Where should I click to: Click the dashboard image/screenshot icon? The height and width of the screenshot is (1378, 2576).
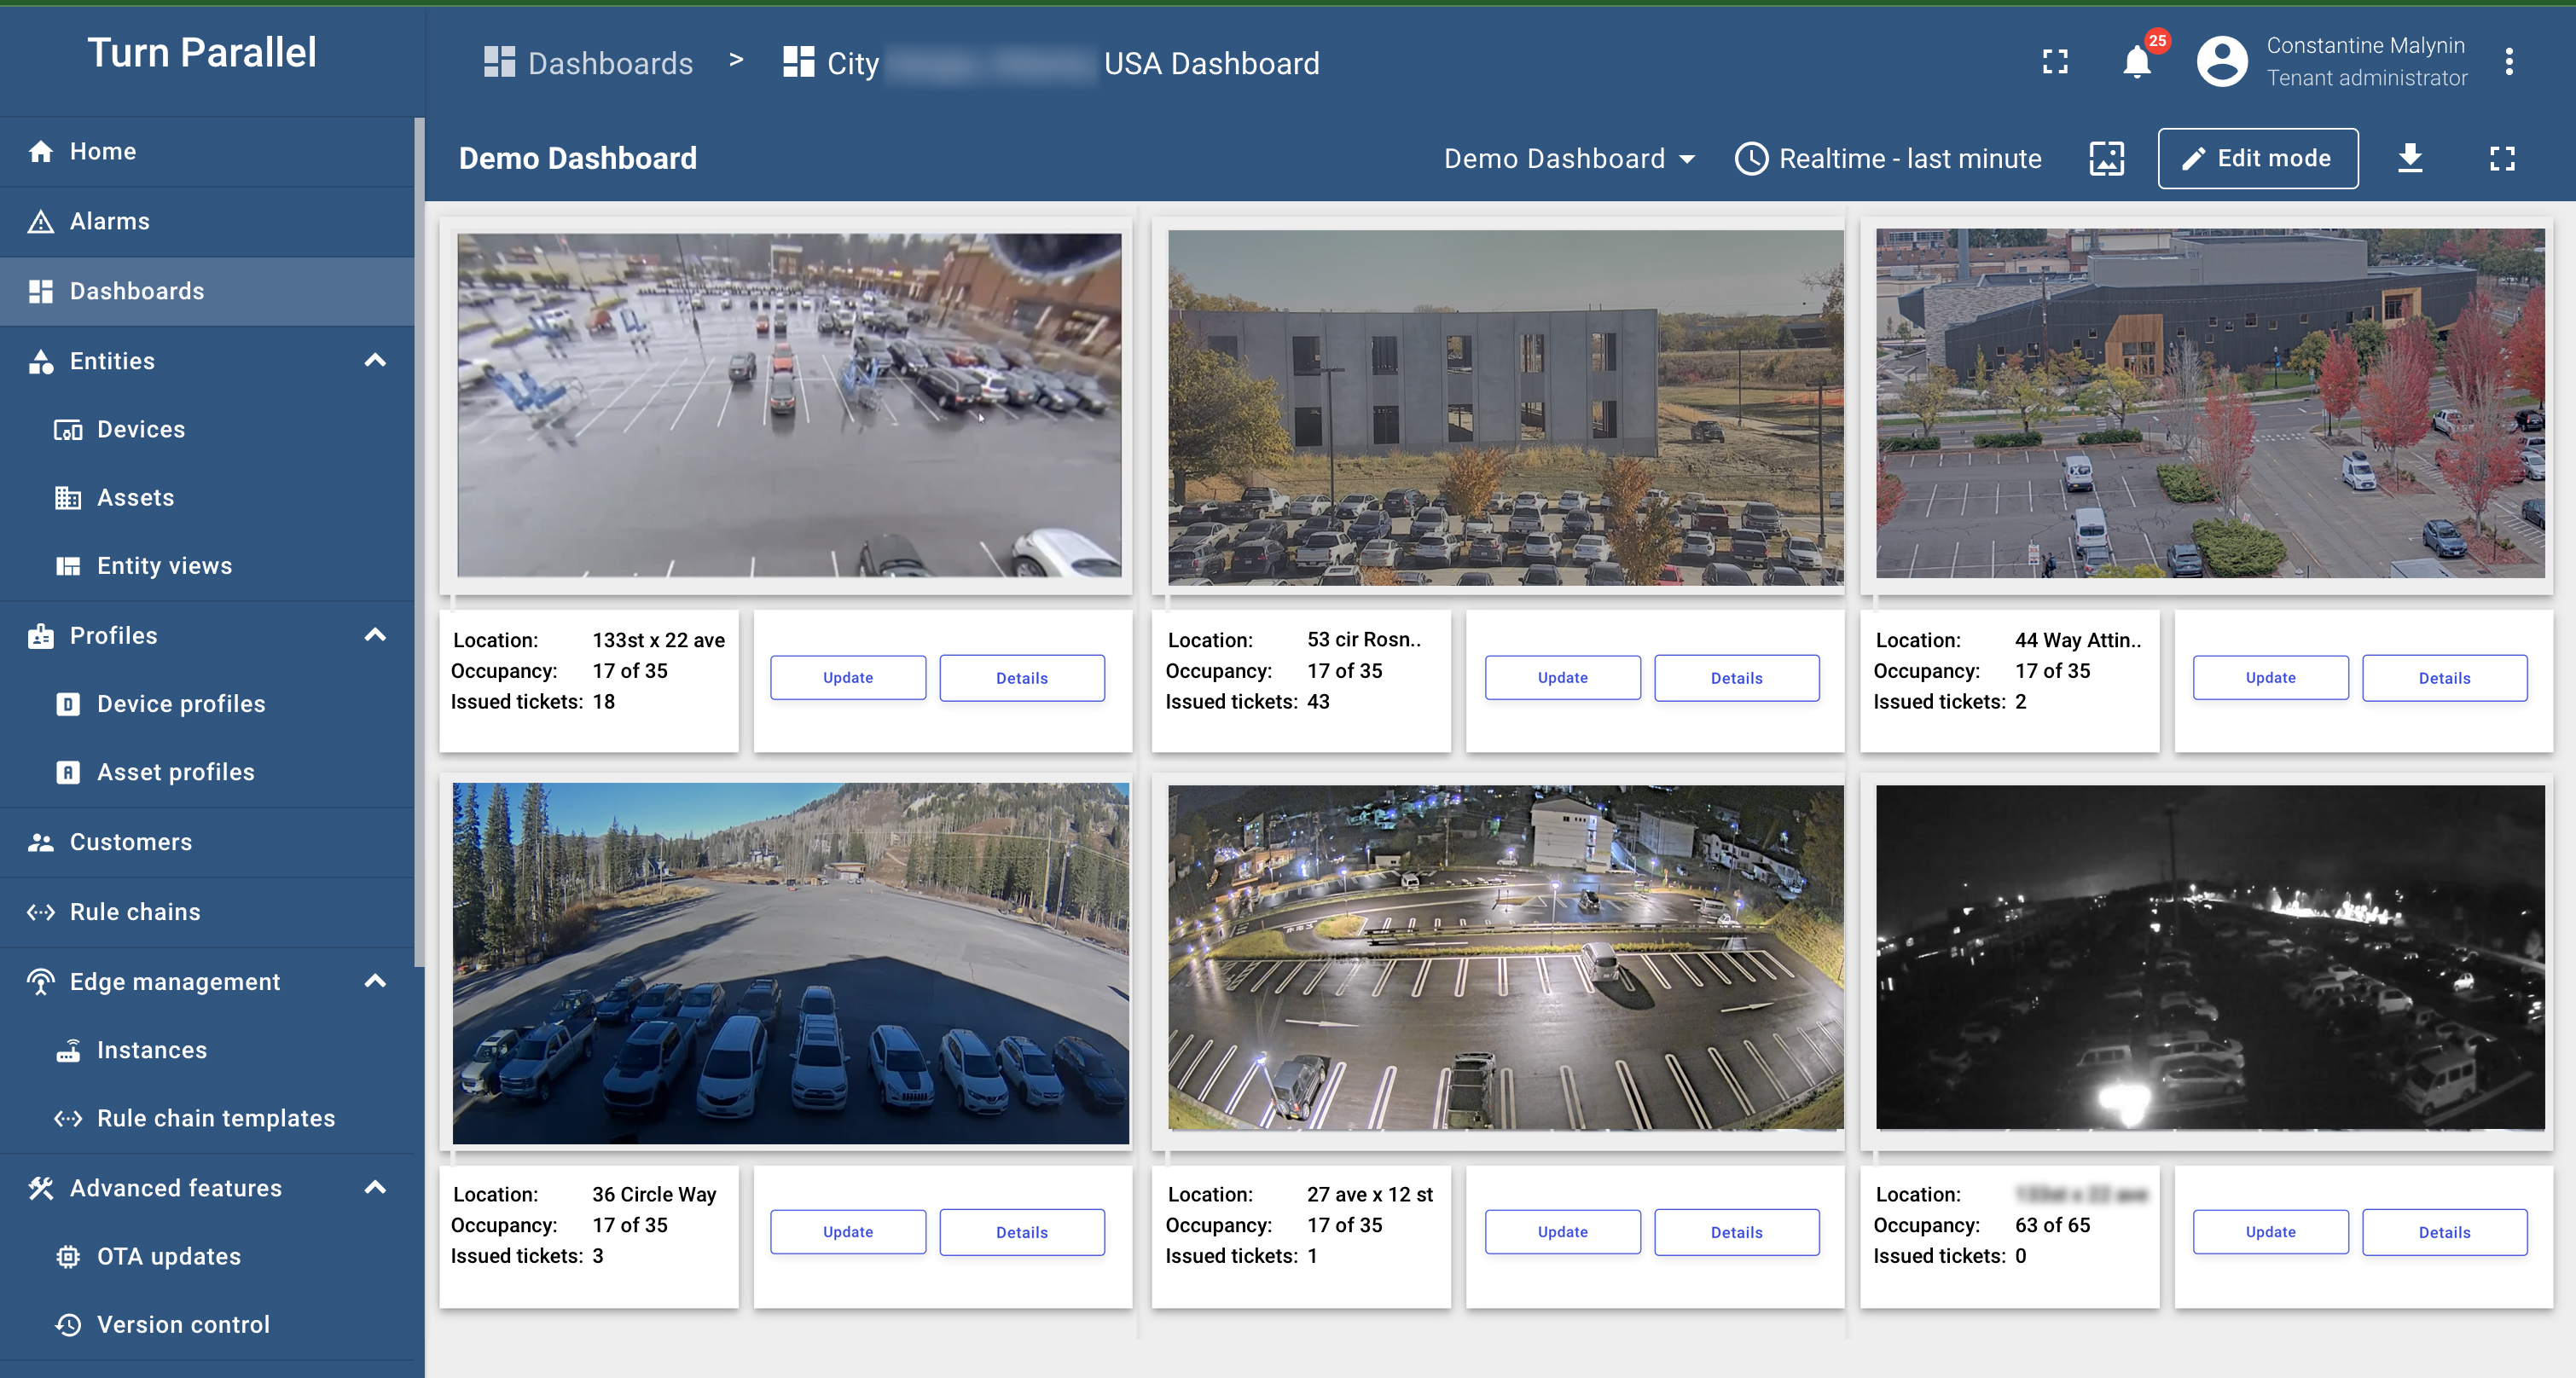pyautogui.click(x=2106, y=158)
